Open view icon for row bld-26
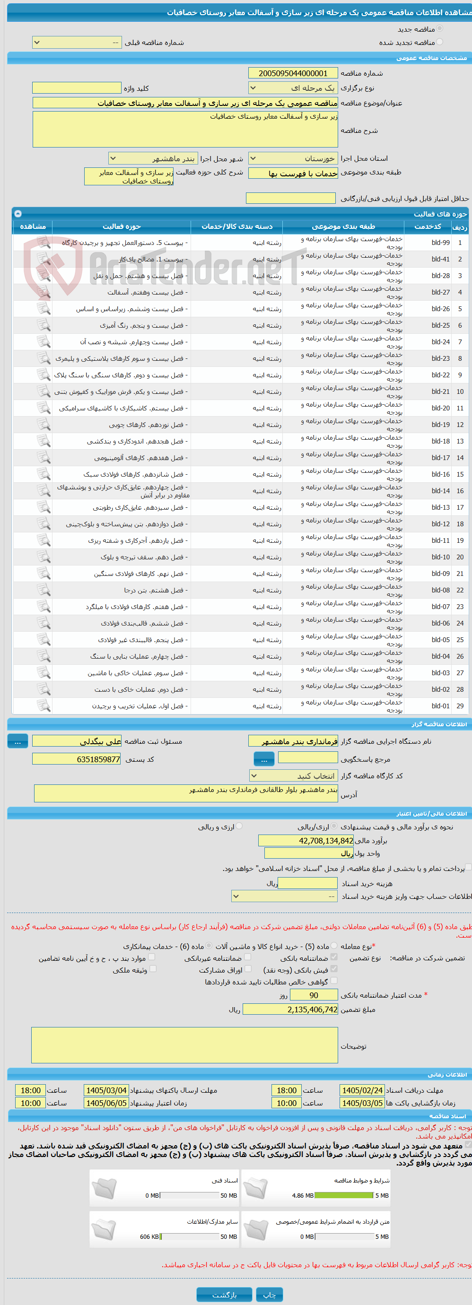472x1305 pixels. point(44,308)
